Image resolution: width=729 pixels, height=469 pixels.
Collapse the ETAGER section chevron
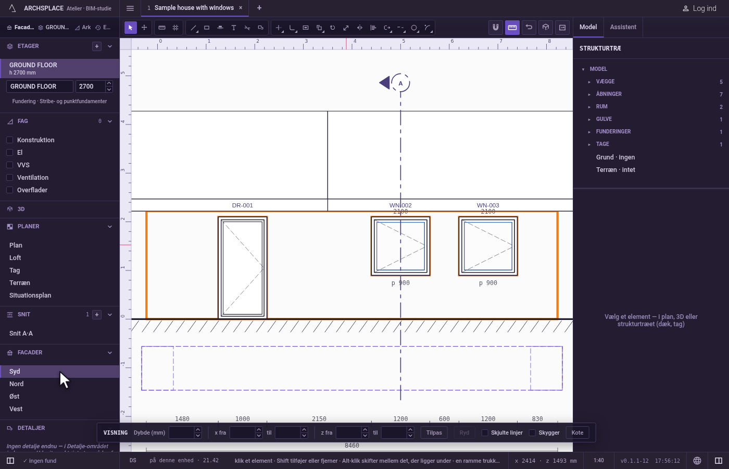pyautogui.click(x=110, y=46)
